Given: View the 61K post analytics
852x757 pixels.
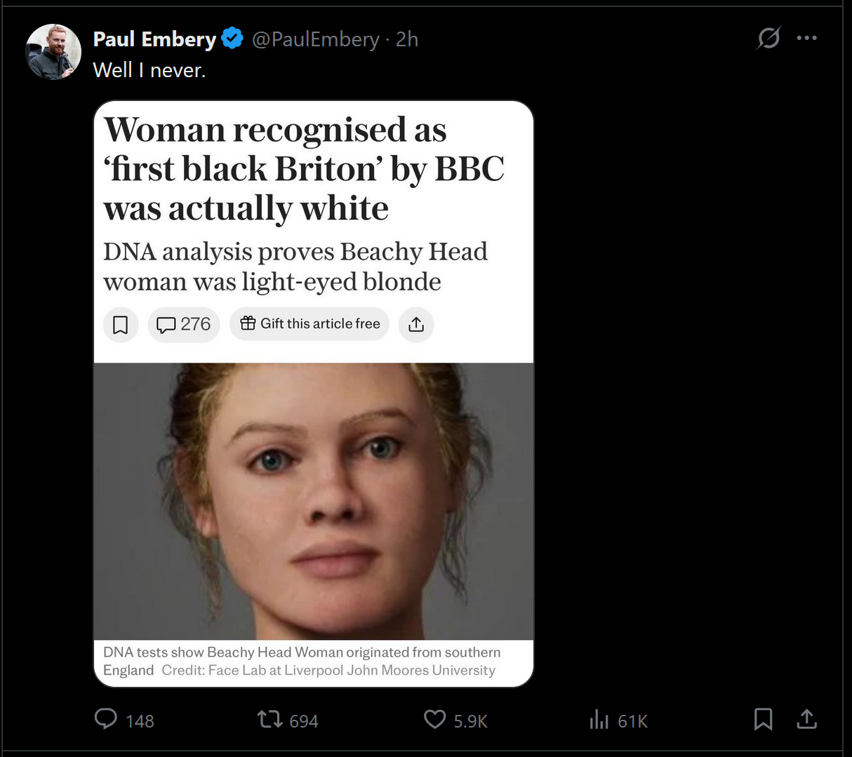Looking at the screenshot, I should click(x=599, y=719).
